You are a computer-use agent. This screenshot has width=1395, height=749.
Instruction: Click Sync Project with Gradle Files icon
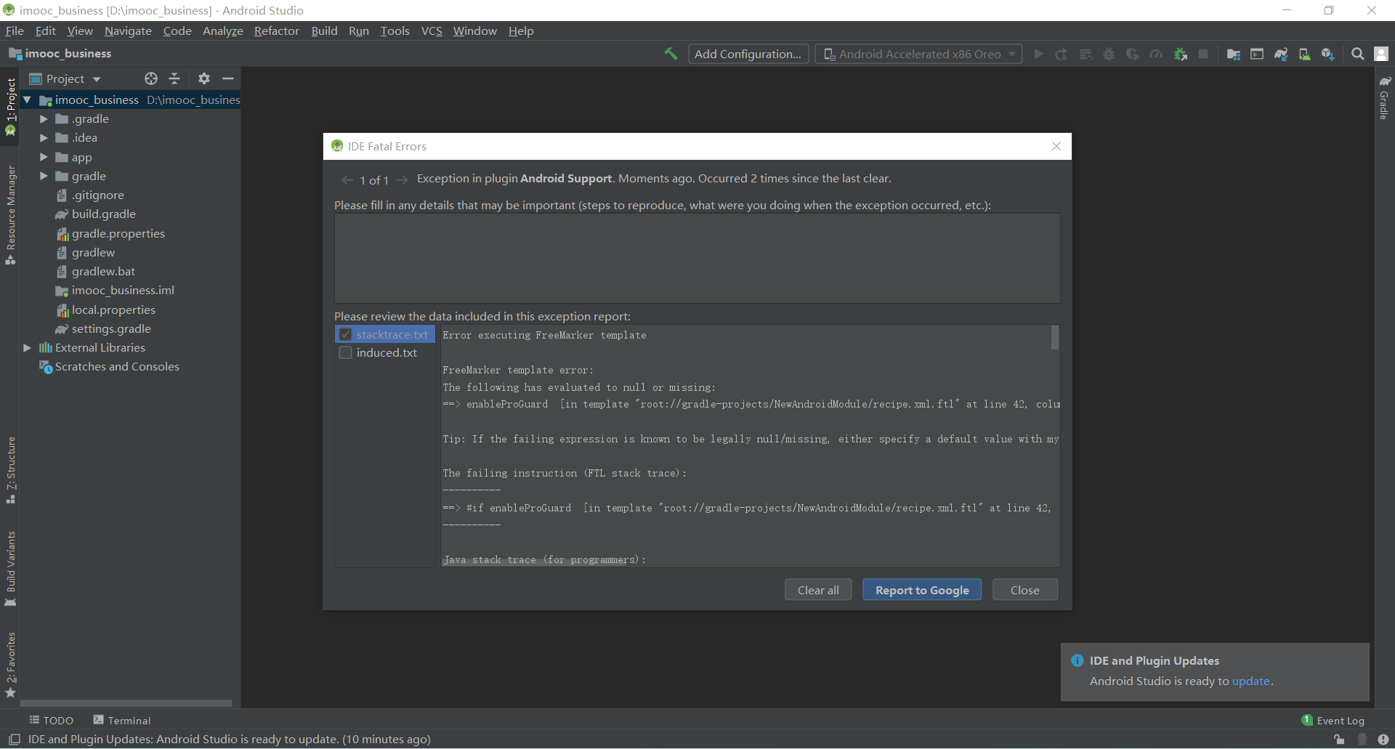(x=1281, y=54)
